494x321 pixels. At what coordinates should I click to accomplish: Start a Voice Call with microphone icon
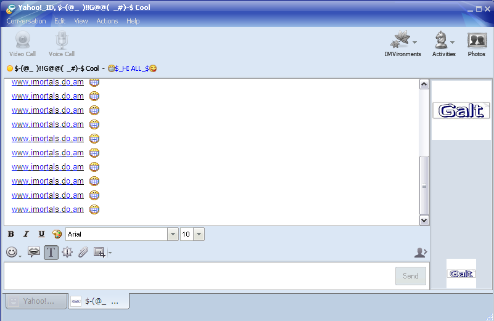(x=62, y=44)
